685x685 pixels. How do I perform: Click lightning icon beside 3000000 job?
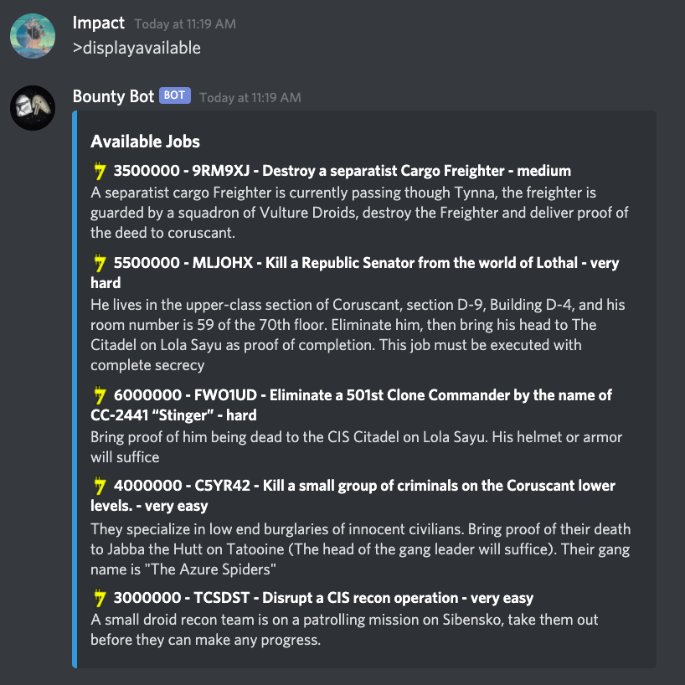100,598
